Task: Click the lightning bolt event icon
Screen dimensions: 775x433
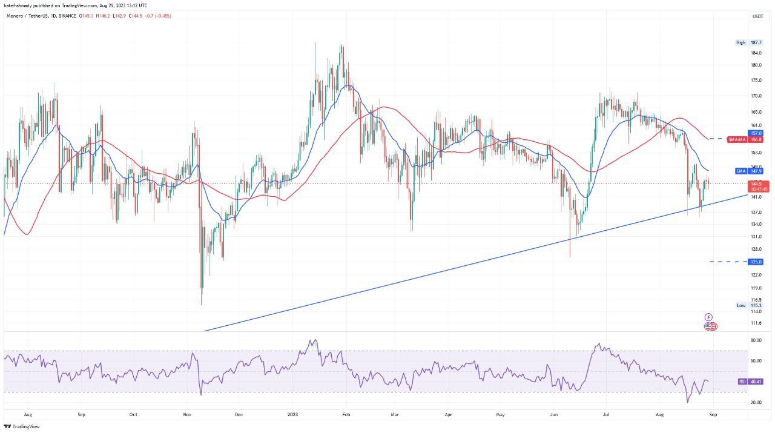Action: pos(709,317)
